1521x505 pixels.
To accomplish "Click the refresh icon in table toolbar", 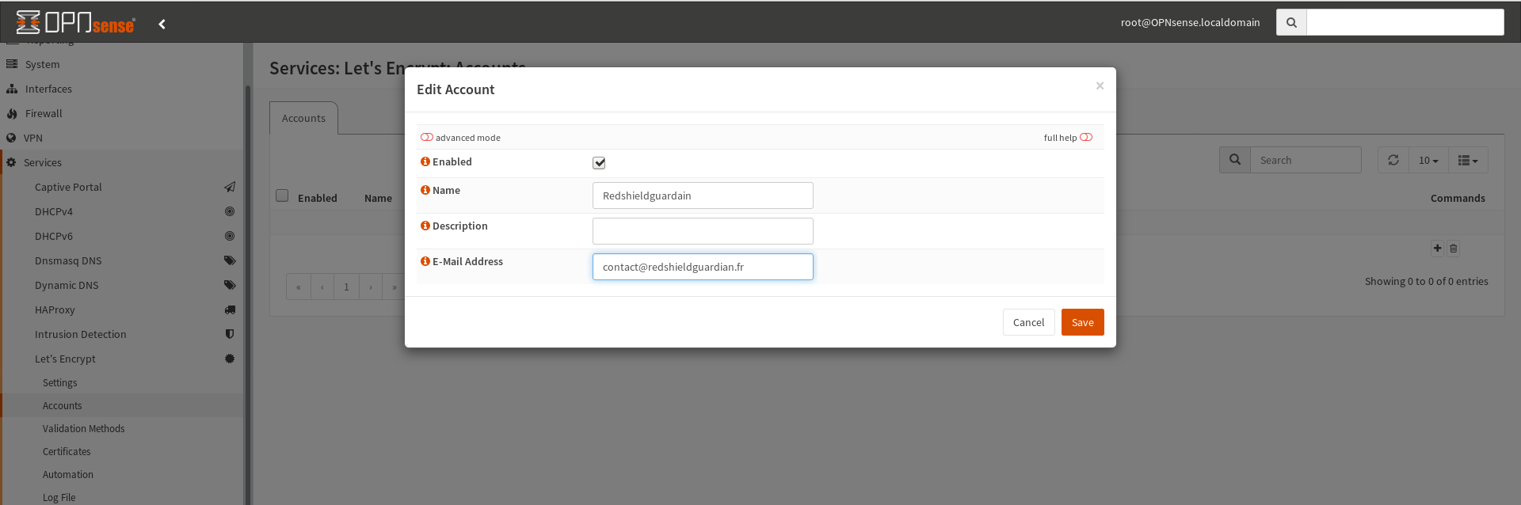I will [x=1393, y=160].
